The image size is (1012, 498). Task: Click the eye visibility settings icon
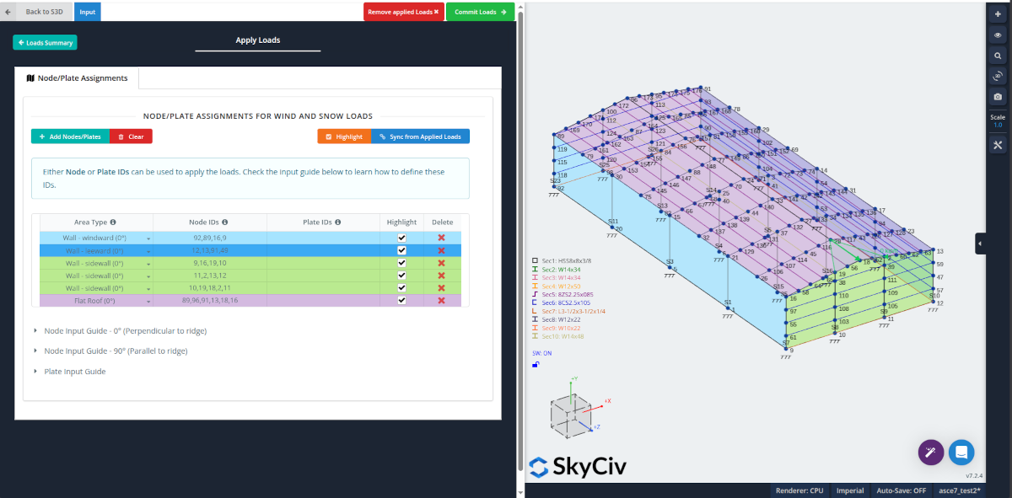(998, 35)
